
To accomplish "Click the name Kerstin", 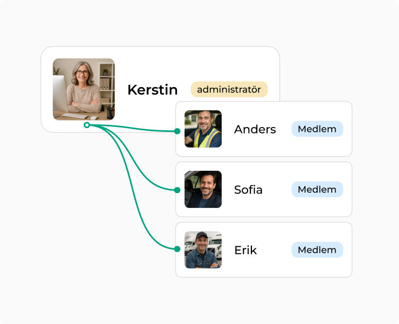I will (x=152, y=90).
